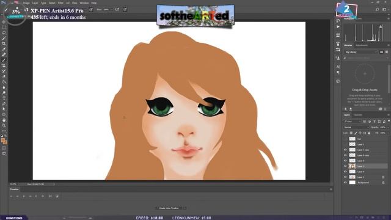
Task: Hide Layer 3 copy layer
Action: click(x=345, y=150)
